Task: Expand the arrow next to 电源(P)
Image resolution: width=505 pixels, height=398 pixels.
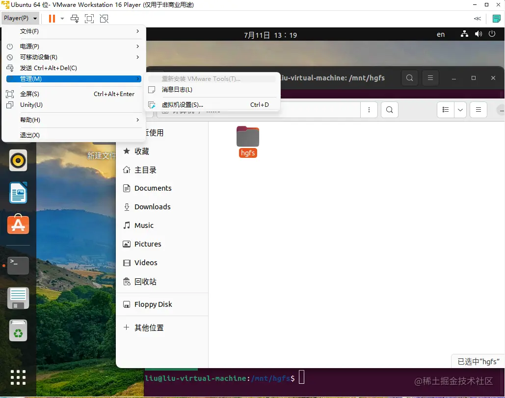Action: click(138, 47)
